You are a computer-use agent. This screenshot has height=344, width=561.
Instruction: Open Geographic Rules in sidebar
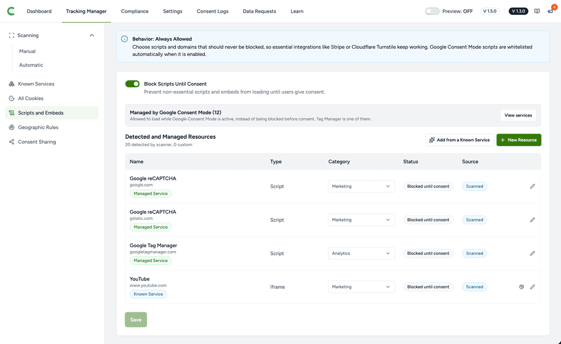[51, 127]
